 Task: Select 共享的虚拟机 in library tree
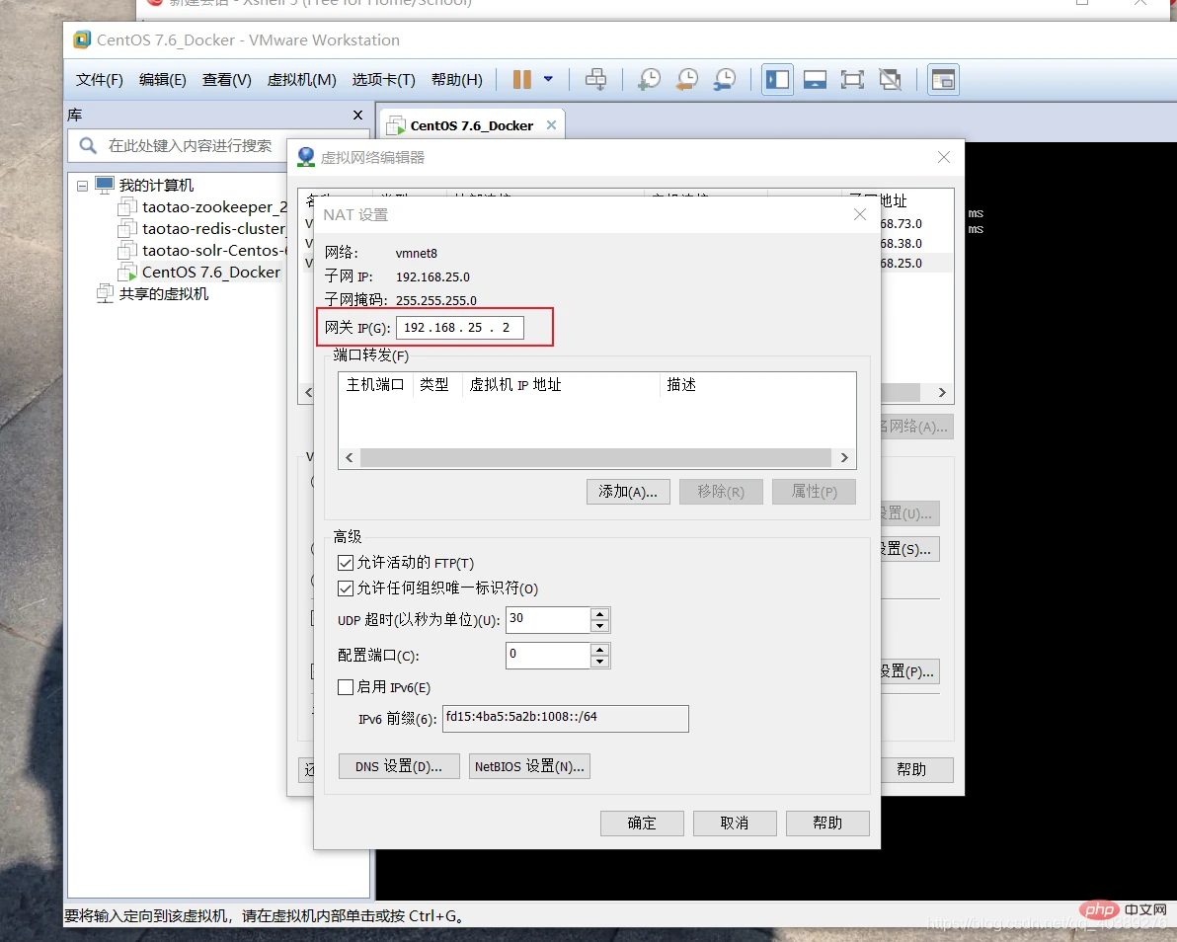(x=163, y=294)
